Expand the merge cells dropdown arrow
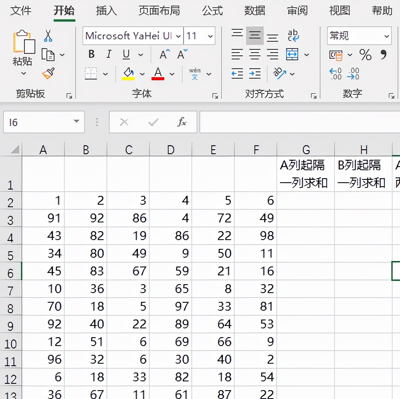This screenshot has width=400, height=399. point(307,55)
